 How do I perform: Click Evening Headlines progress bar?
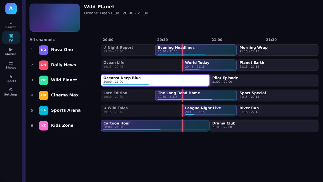196,54
